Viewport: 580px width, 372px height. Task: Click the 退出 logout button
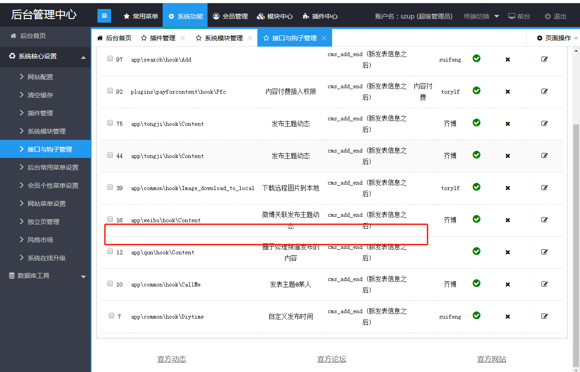click(x=556, y=16)
